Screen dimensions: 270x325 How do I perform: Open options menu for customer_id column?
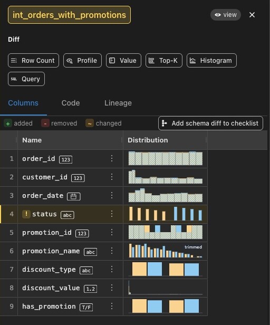112,177
